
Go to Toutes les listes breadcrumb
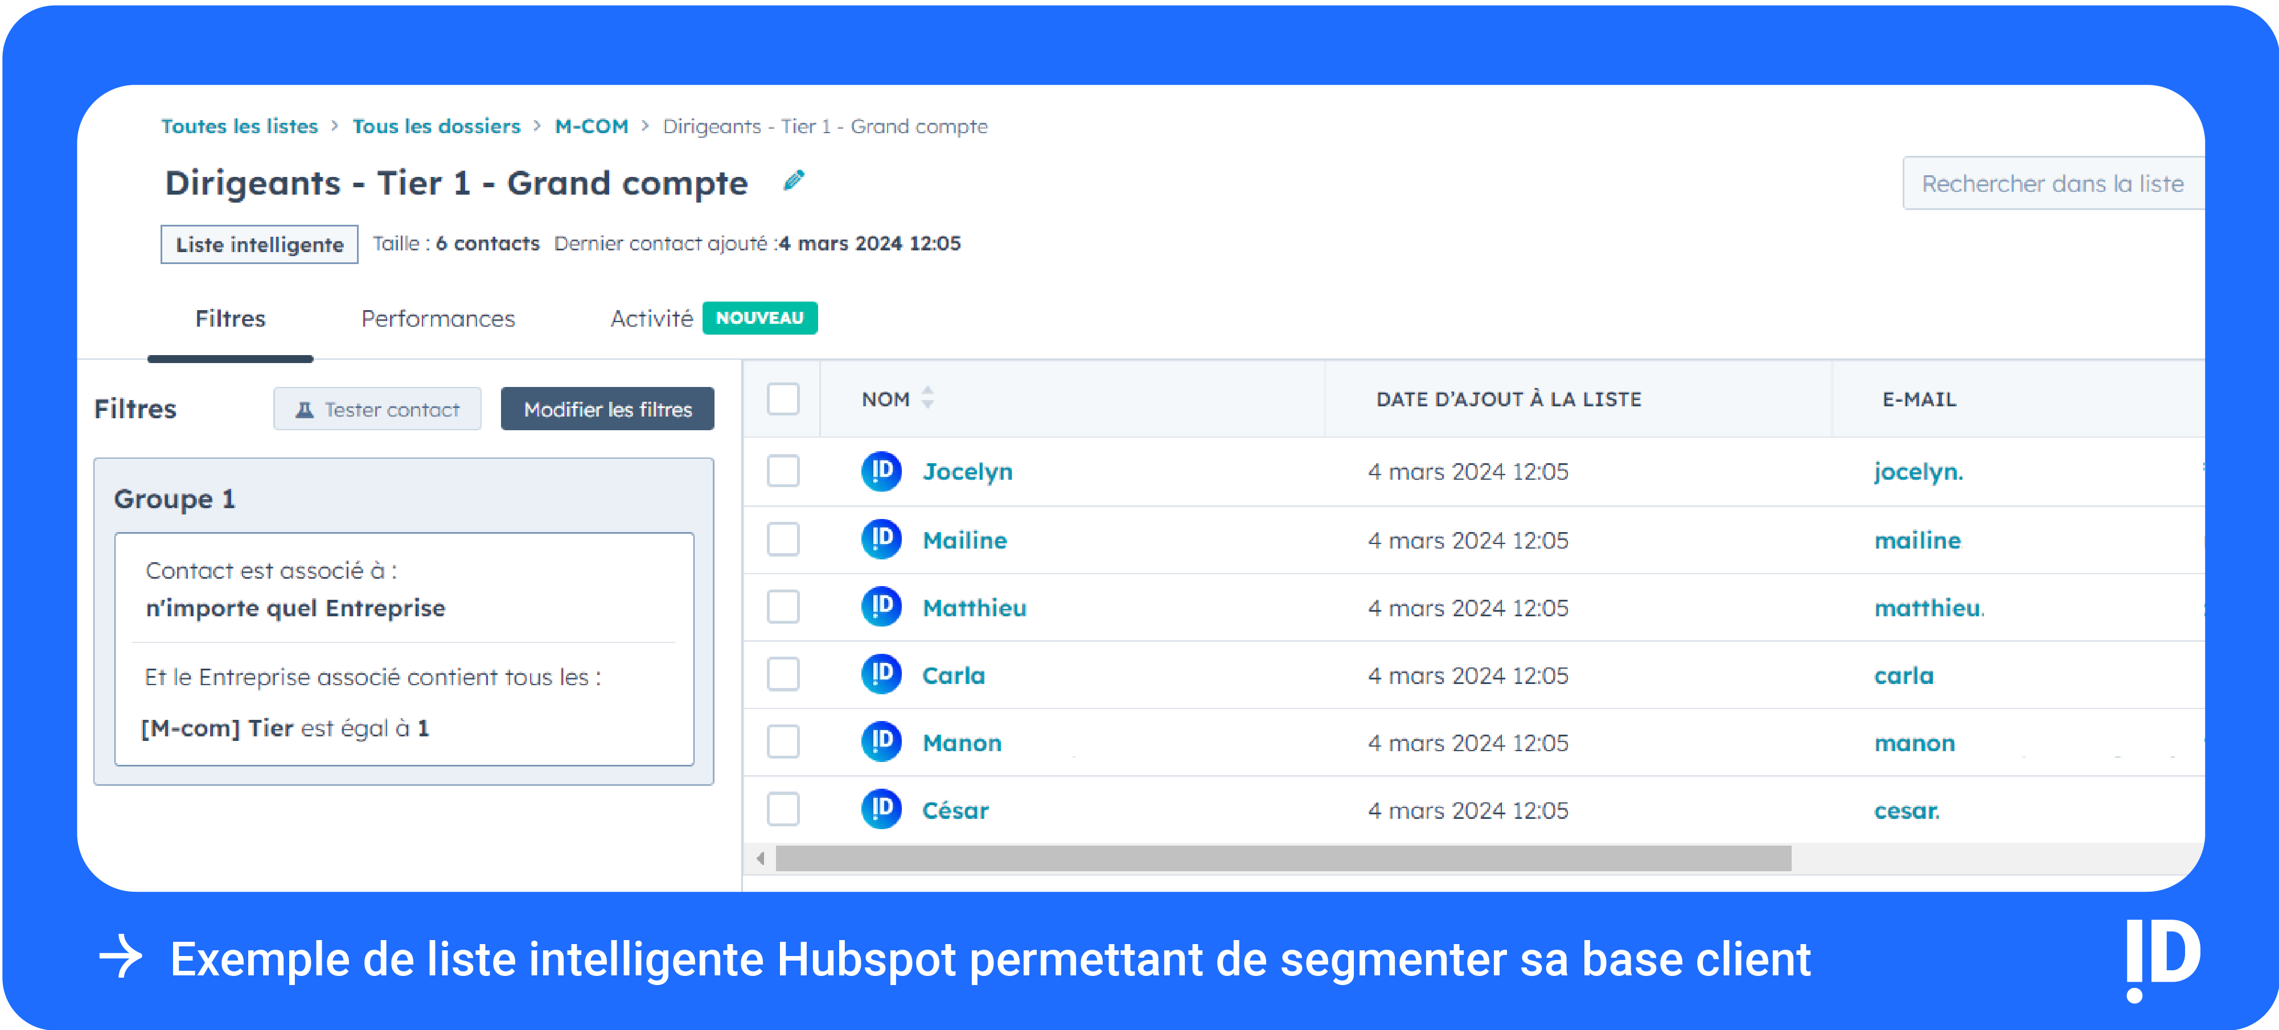point(239,126)
